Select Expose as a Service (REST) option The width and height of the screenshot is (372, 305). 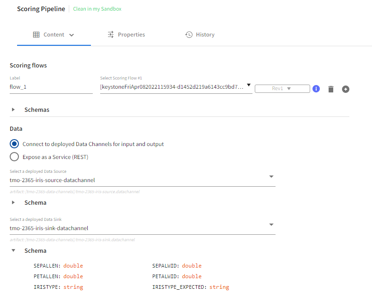click(x=15, y=157)
